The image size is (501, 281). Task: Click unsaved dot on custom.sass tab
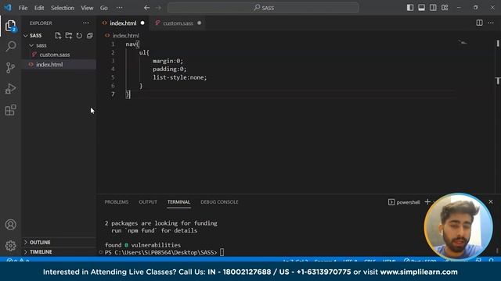200,23
